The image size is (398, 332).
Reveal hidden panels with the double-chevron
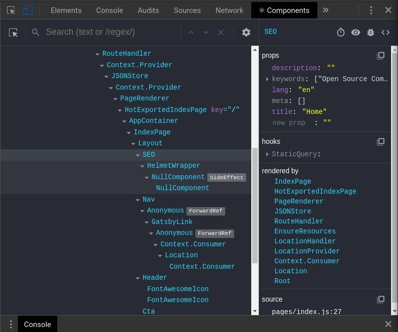pyautogui.click(x=325, y=10)
